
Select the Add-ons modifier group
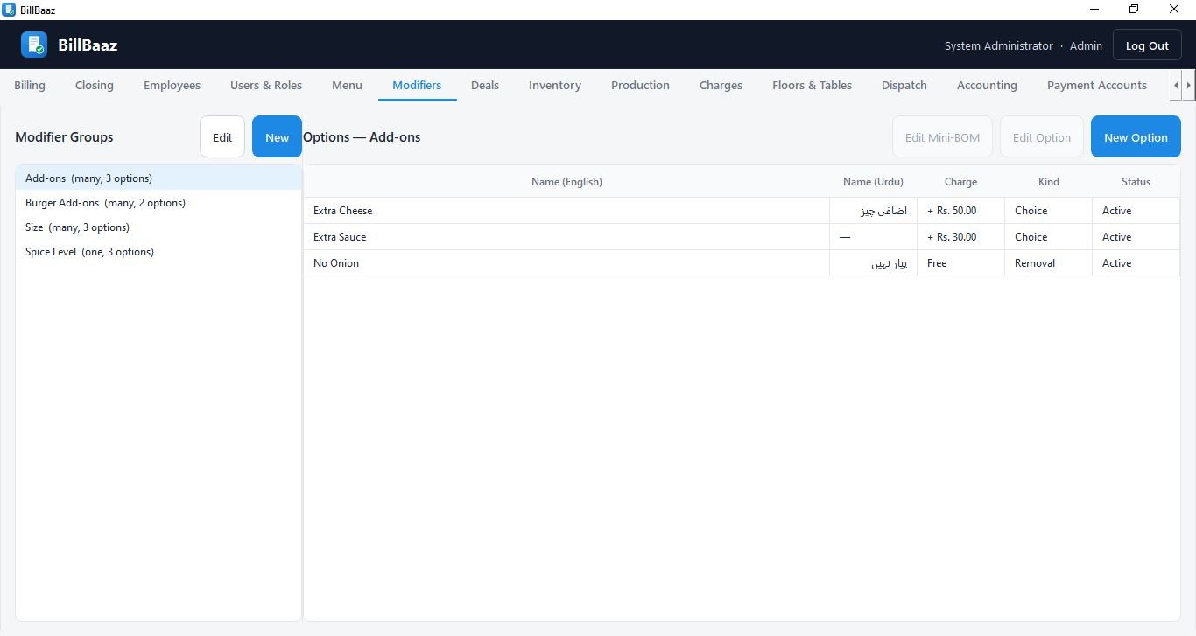[x=158, y=178]
